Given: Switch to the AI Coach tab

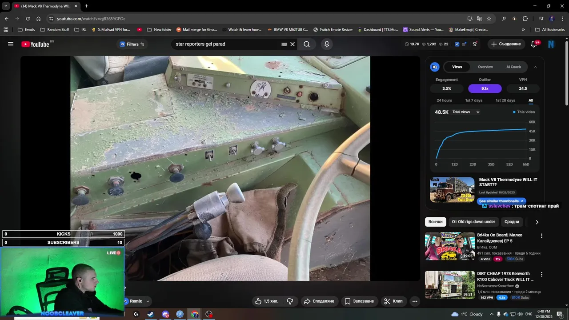Looking at the screenshot, I should (513, 67).
